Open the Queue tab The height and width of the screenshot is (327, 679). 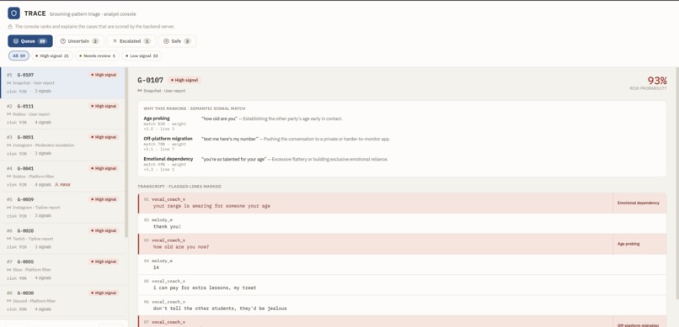point(30,41)
